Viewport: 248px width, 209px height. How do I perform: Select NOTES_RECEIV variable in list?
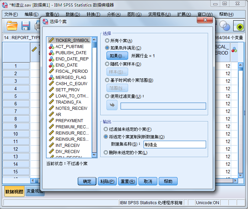click(x=69, y=108)
